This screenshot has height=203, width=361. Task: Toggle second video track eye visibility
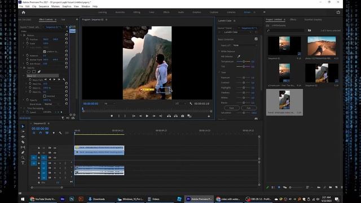55,153
